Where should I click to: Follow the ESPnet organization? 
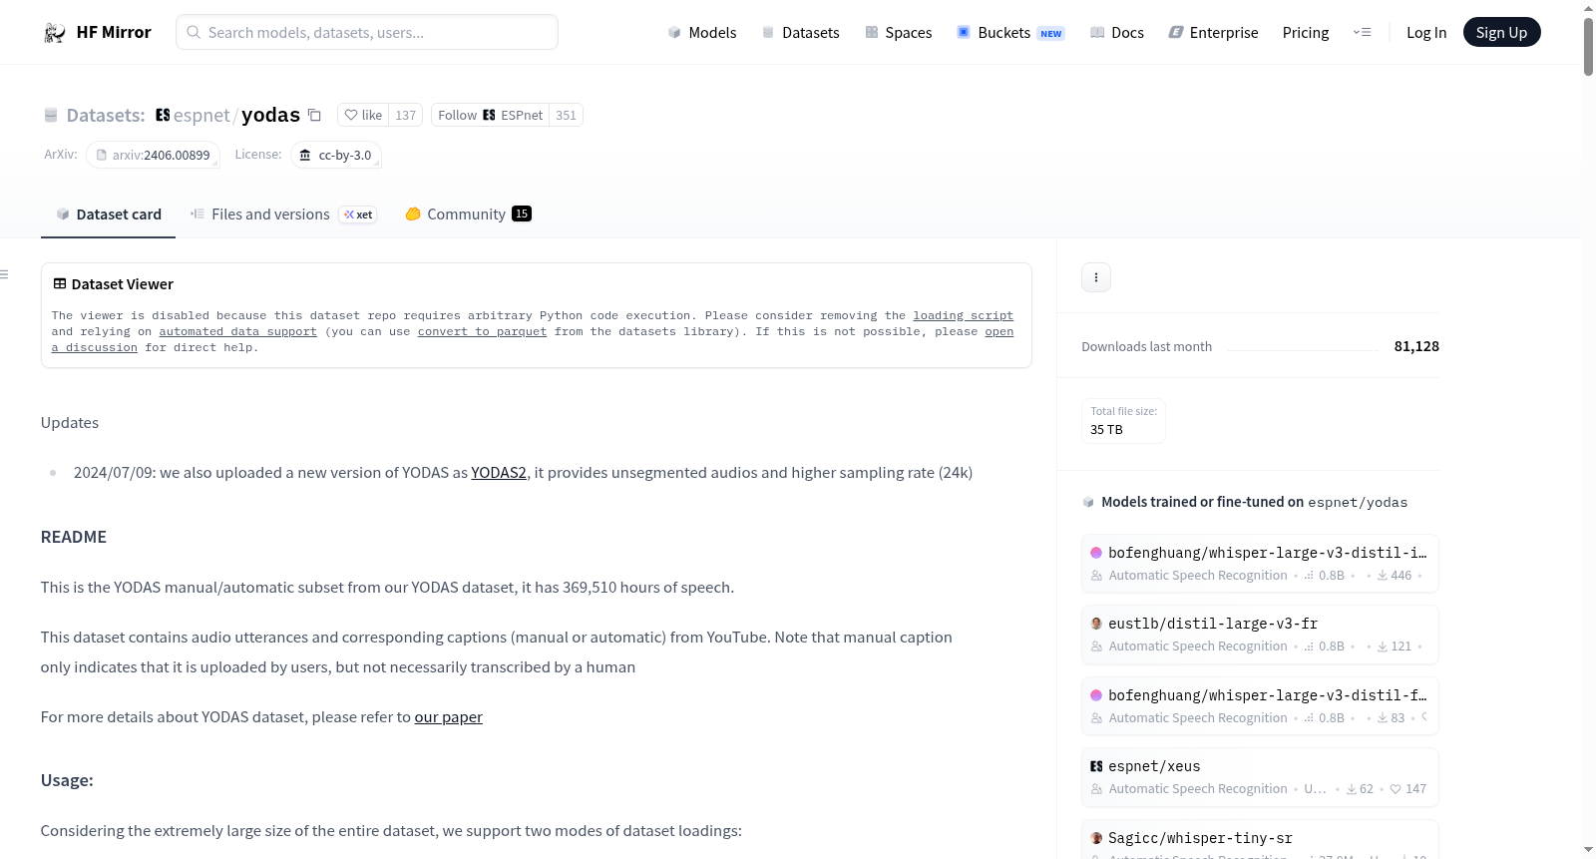tap(491, 115)
